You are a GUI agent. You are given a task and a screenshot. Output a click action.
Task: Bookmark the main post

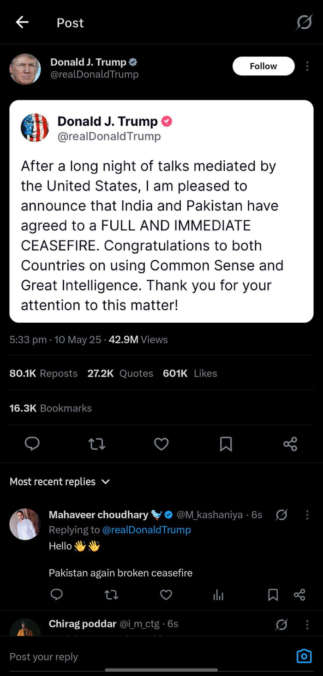pos(226,444)
